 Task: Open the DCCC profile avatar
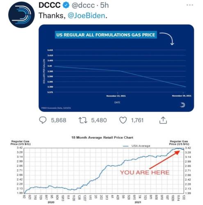click(21, 15)
